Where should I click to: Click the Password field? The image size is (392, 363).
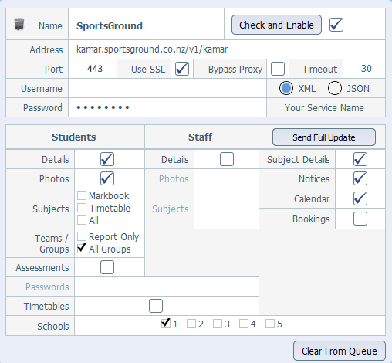coord(167,107)
